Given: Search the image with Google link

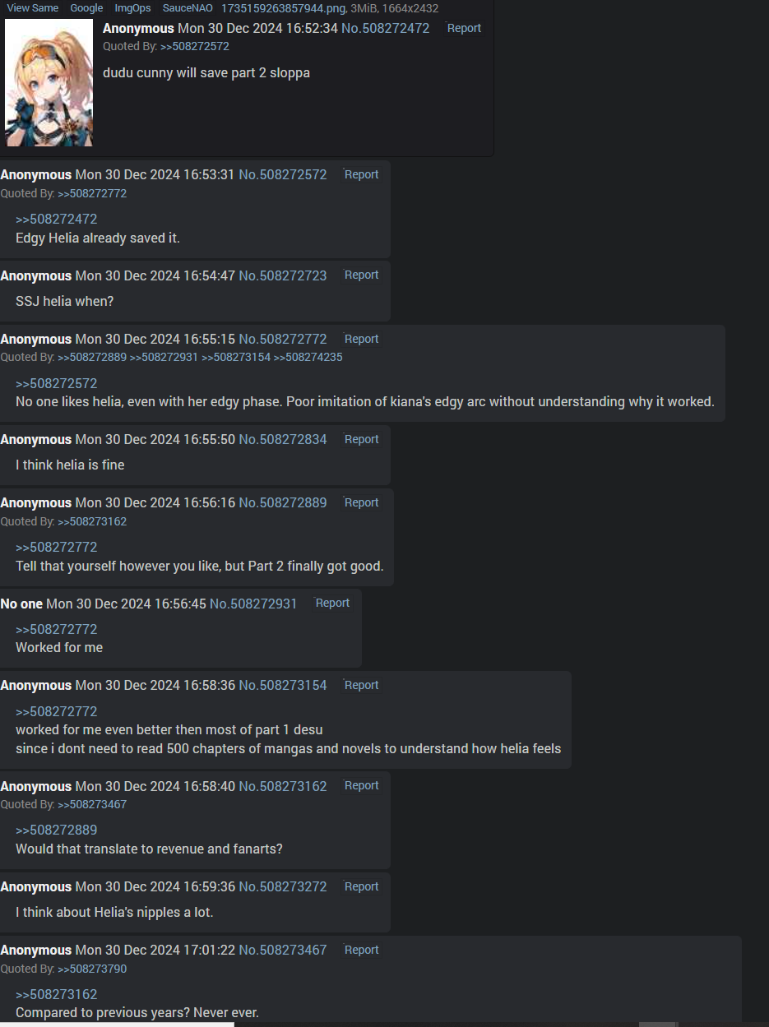Looking at the screenshot, I should click(86, 8).
